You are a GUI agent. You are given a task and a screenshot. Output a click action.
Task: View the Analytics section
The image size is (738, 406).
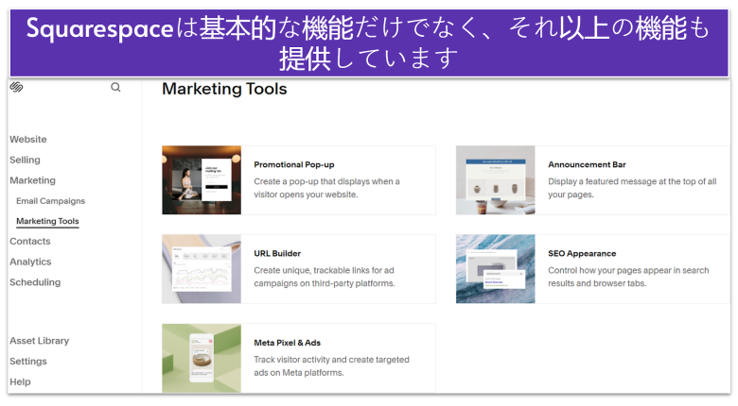click(x=30, y=262)
